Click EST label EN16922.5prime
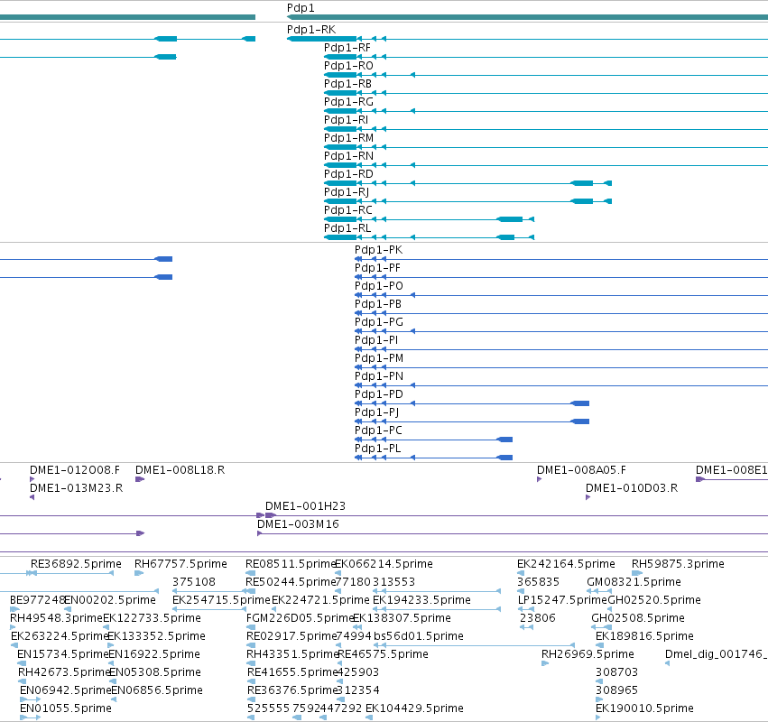Viewport: 768px width, 722px height. point(154,654)
